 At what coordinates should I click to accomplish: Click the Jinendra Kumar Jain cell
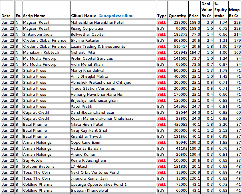(113, 179)
